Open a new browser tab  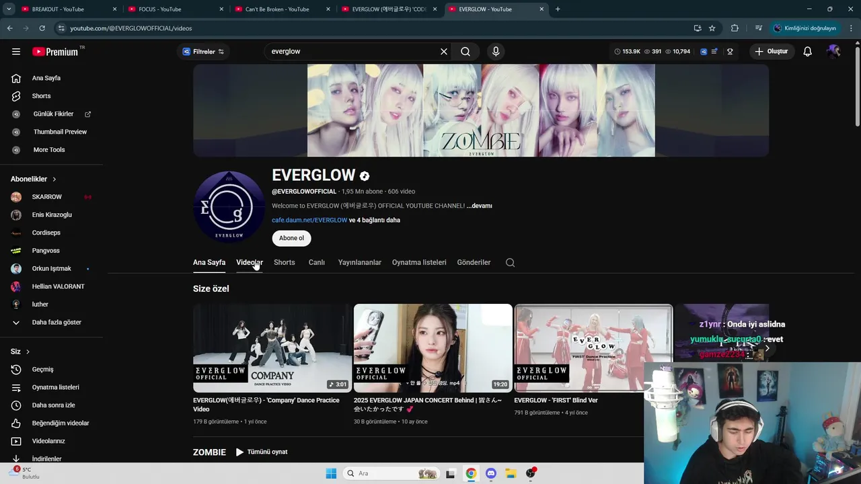[558, 9]
